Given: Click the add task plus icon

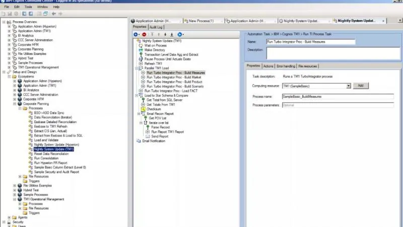Looking at the screenshot, I should pos(136,34).
